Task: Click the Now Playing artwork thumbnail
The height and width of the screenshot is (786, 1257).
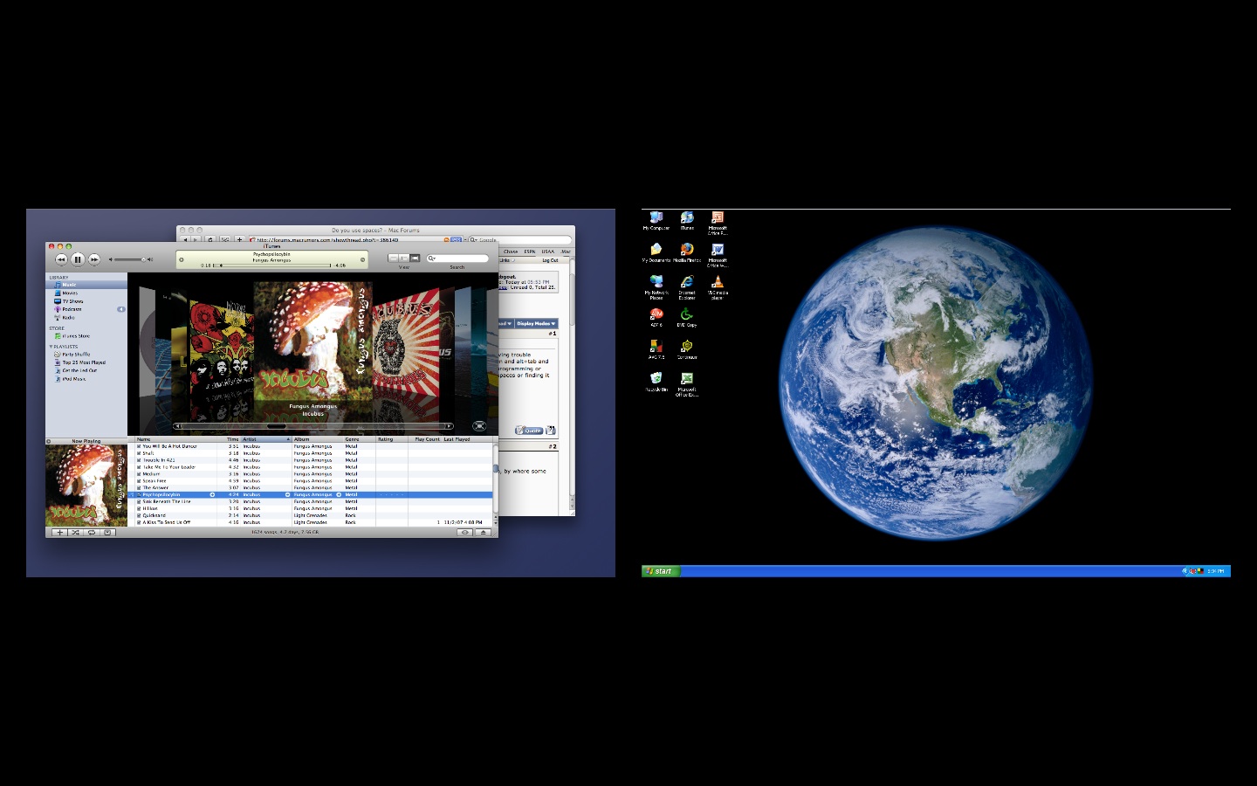Action: [x=86, y=486]
